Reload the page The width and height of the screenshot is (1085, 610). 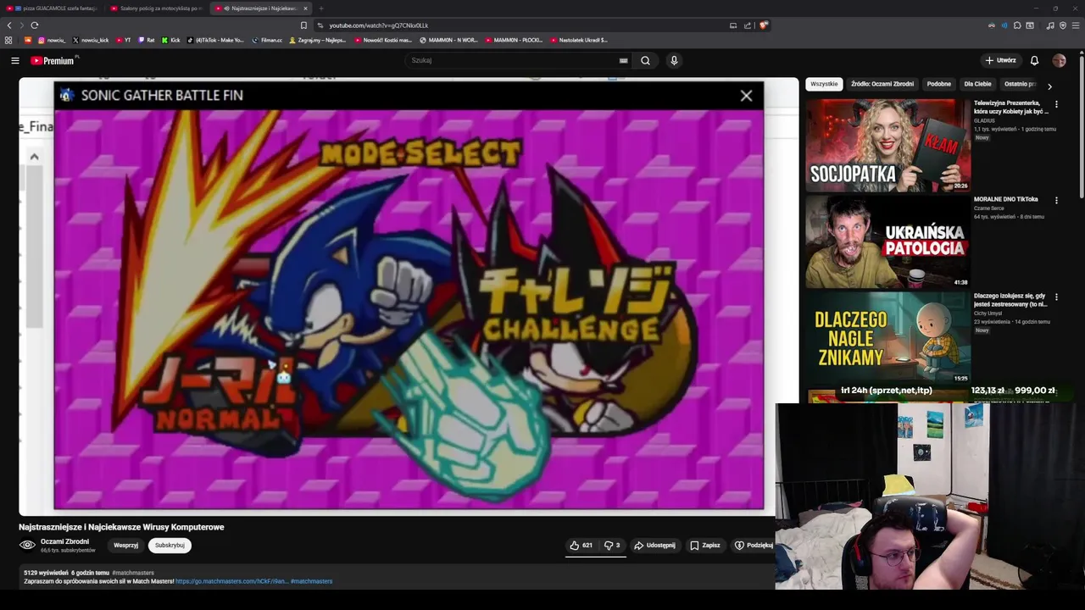click(x=35, y=25)
